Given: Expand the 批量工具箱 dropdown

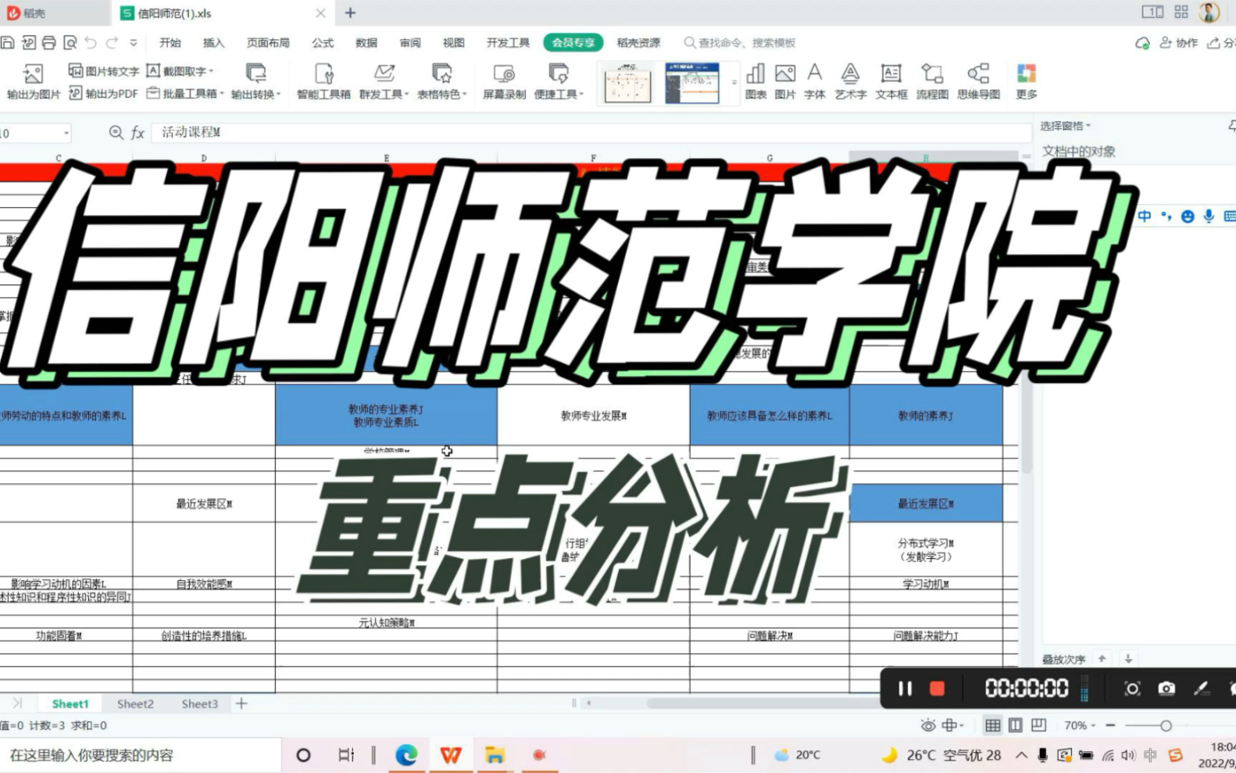Looking at the screenshot, I should pyautogui.click(x=221, y=94).
